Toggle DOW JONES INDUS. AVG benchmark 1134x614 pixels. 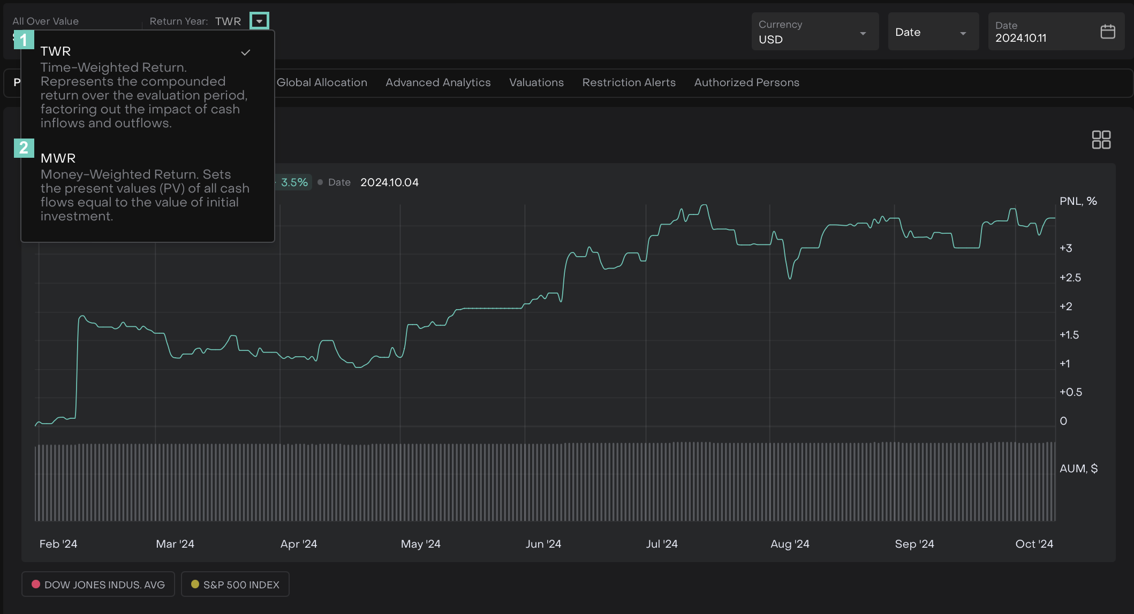98,584
